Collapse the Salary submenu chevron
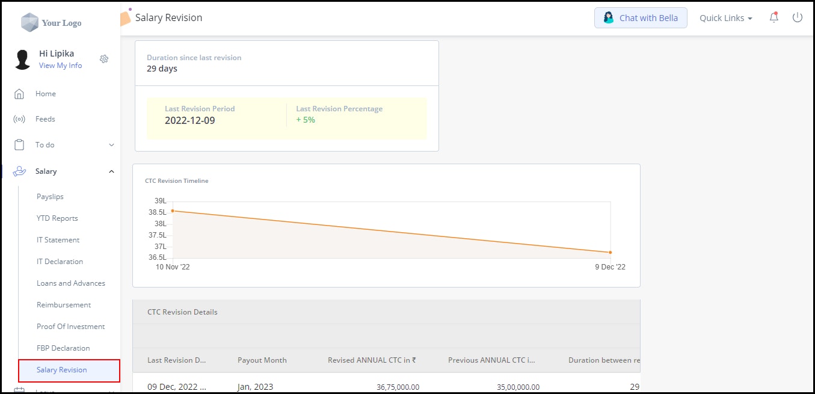The image size is (815, 394). click(111, 171)
